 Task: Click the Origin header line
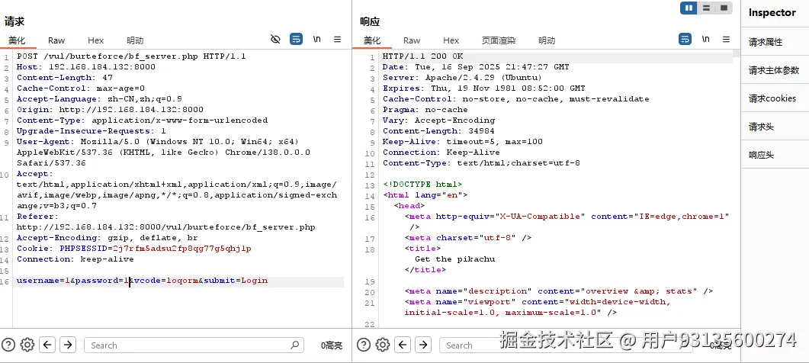coord(110,110)
